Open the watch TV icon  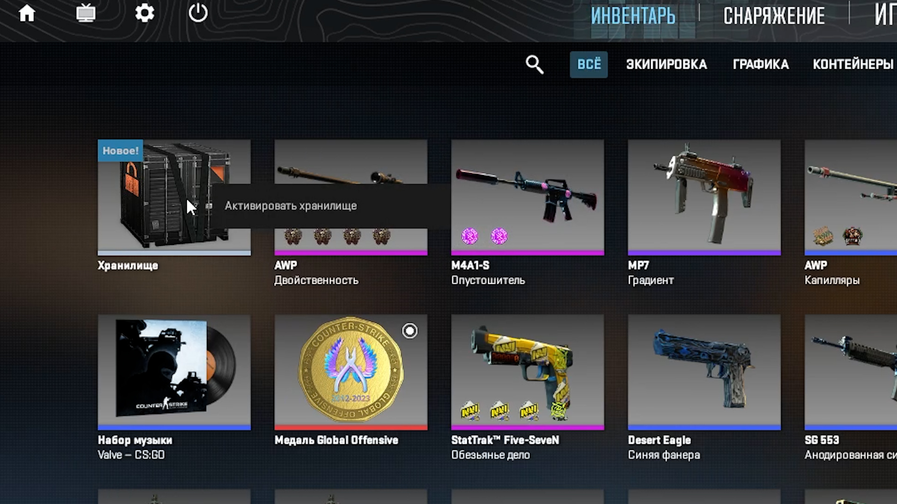(86, 13)
